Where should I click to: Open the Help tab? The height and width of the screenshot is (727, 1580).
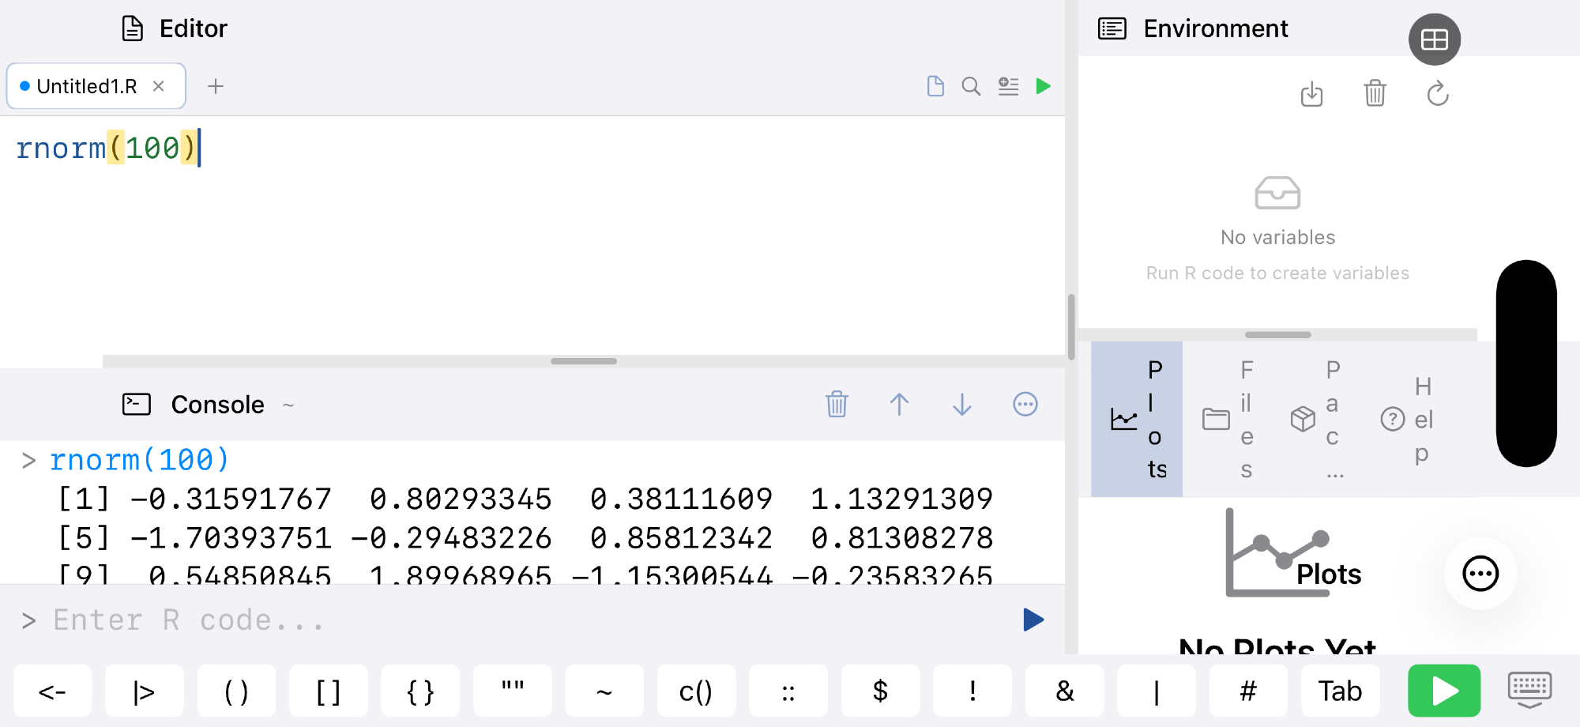[1408, 419]
